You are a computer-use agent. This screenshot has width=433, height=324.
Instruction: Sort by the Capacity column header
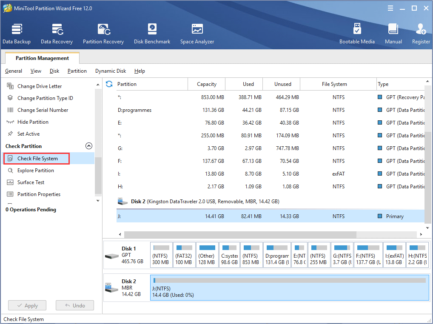207,84
